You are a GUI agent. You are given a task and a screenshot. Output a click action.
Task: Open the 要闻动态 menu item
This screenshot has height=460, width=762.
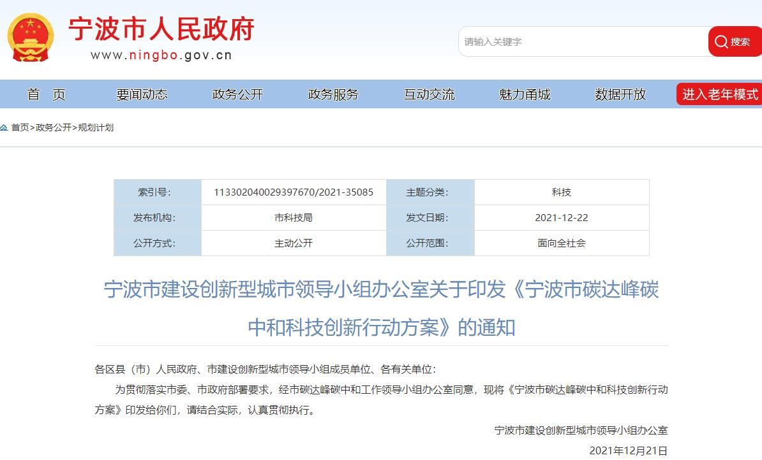click(x=142, y=94)
